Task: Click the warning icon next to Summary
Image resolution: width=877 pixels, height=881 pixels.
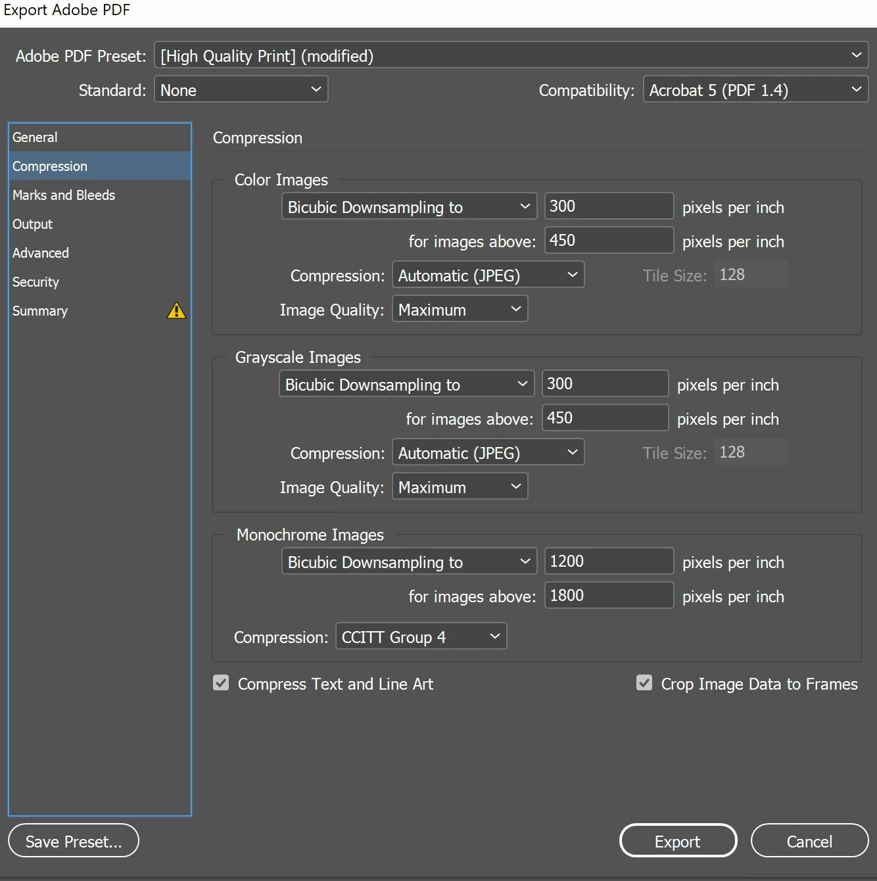Action: tap(176, 310)
